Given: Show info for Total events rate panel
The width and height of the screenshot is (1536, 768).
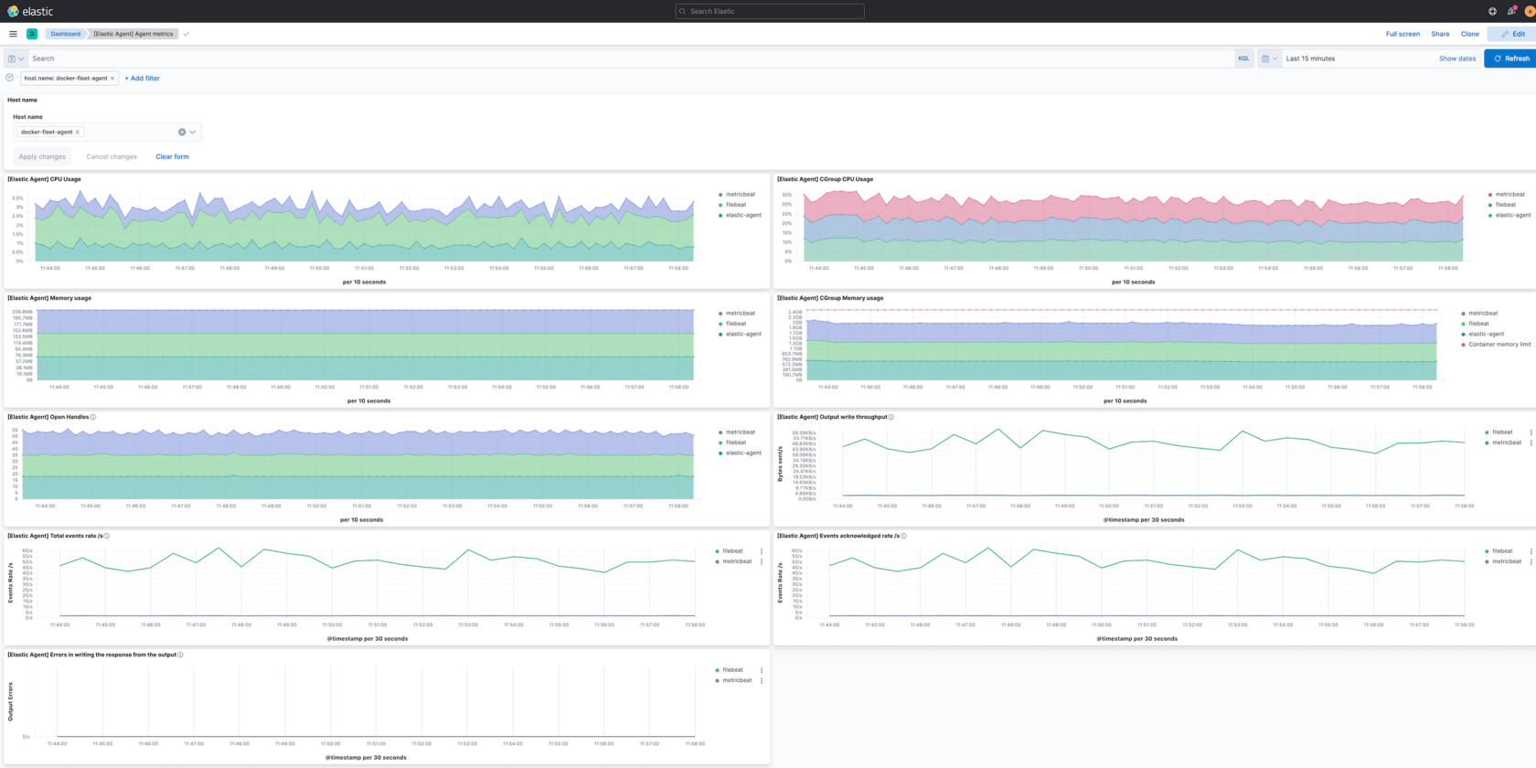Looking at the screenshot, I should [x=107, y=536].
